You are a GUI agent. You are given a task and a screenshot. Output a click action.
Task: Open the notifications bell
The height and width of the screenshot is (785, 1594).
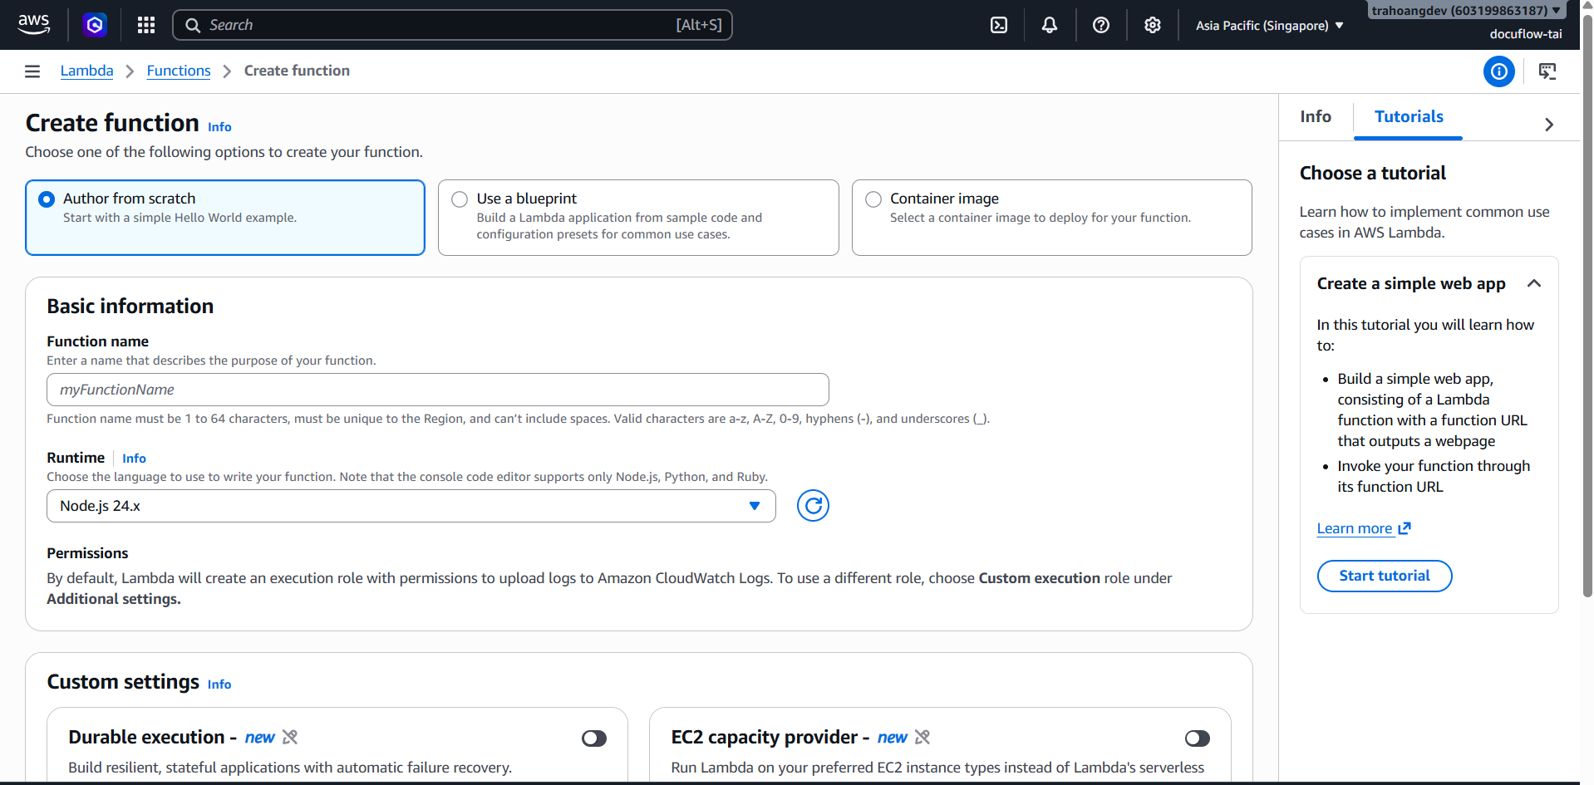(1050, 25)
